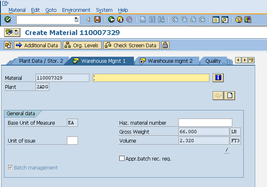Image resolution: width=267 pixels, height=187 pixels.
Task: Click the Find binoculars icon
Action: (x=152, y=20)
